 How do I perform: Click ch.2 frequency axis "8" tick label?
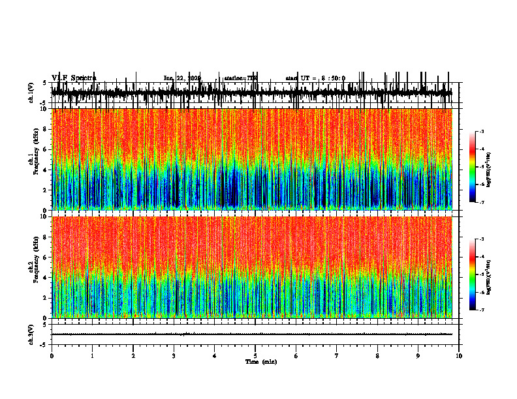coord(46,237)
